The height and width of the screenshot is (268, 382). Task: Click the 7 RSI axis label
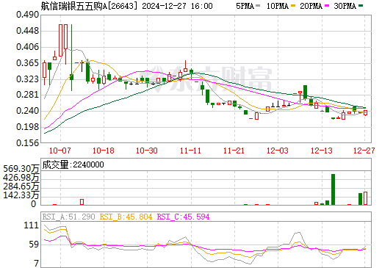(x=37, y=264)
